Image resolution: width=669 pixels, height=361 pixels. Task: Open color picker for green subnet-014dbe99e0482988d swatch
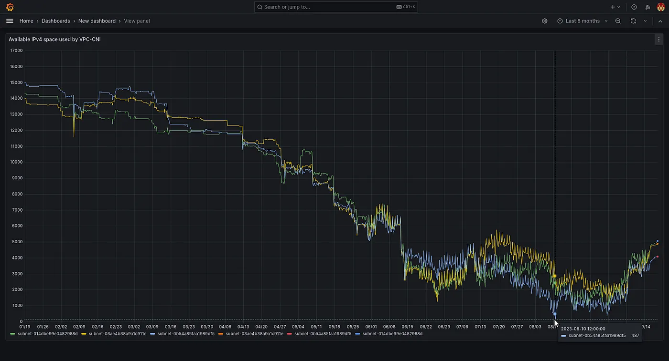coord(12,334)
